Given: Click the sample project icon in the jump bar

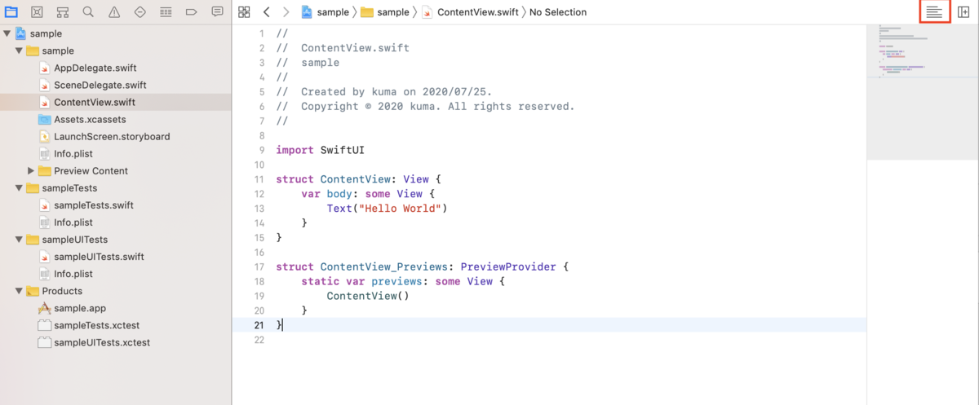Looking at the screenshot, I should point(307,12).
